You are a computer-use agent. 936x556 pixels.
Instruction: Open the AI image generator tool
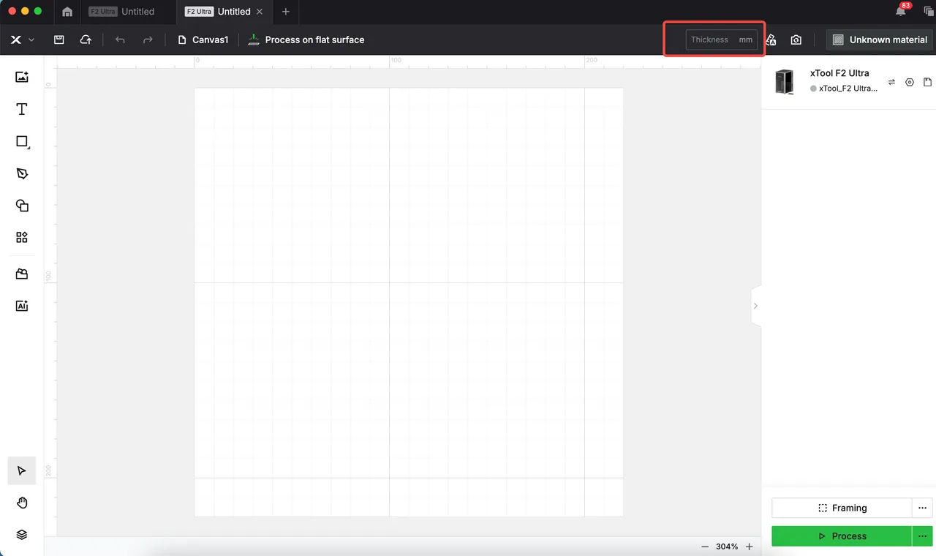pyautogui.click(x=22, y=306)
